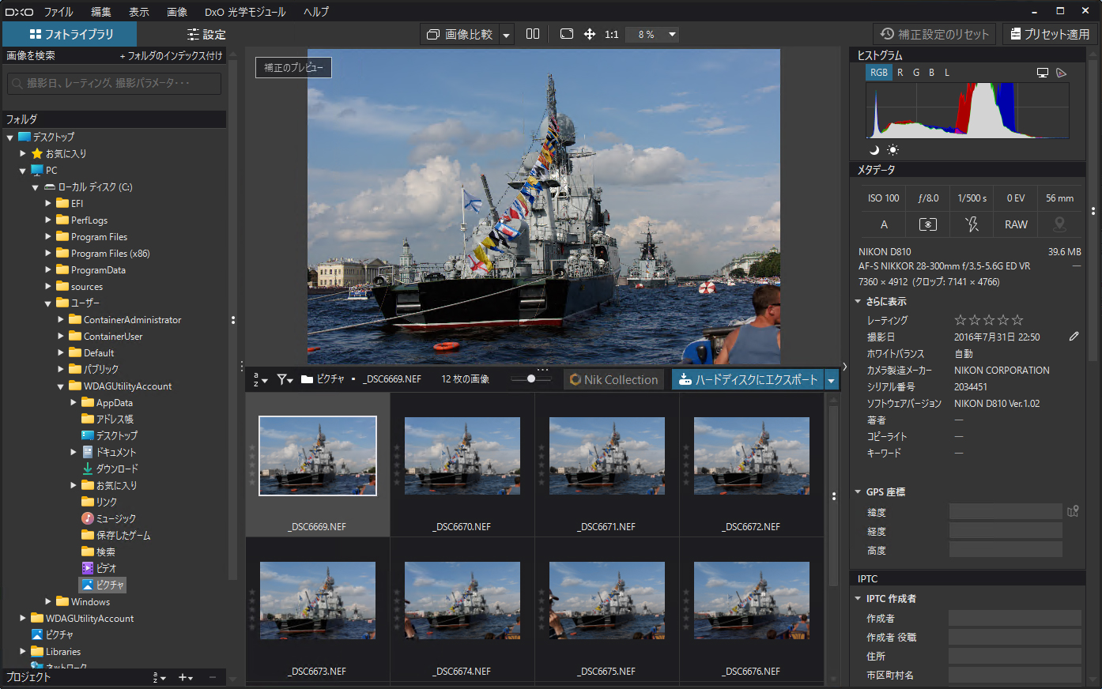The height and width of the screenshot is (689, 1102).
Task: Switch histogram to the R channel
Action: [x=900, y=73]
